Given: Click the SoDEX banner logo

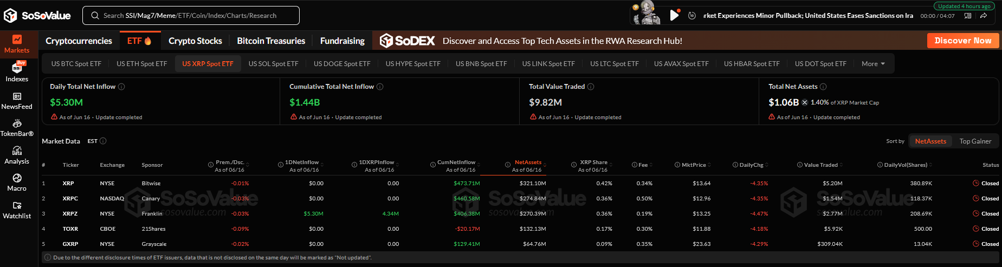Looking at the screenshot, I should pyautogui.click(x=408, y=41).
